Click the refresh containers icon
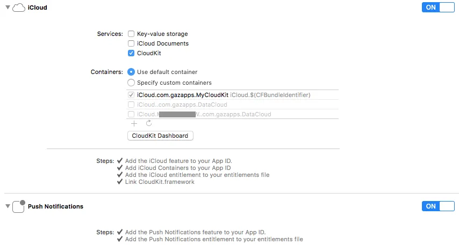 point(149,123)
